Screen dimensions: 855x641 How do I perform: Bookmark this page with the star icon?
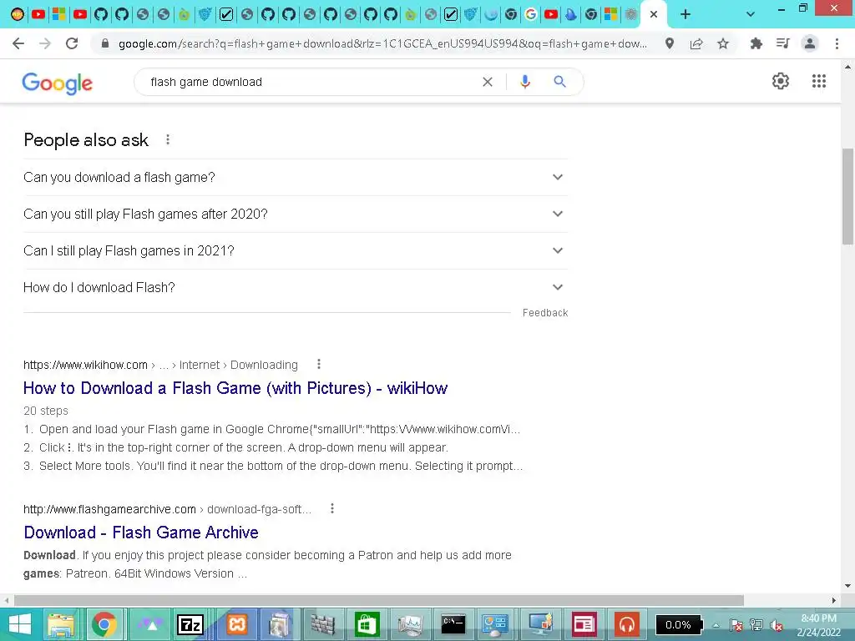pos(723,43)
